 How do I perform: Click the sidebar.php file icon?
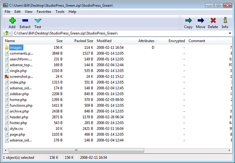click(7, 94)
